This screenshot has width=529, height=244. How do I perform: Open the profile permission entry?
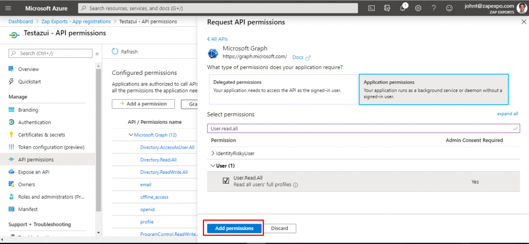(147, 222)
